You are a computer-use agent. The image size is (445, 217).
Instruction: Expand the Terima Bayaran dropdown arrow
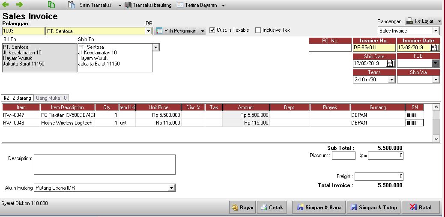coord(223,6)
